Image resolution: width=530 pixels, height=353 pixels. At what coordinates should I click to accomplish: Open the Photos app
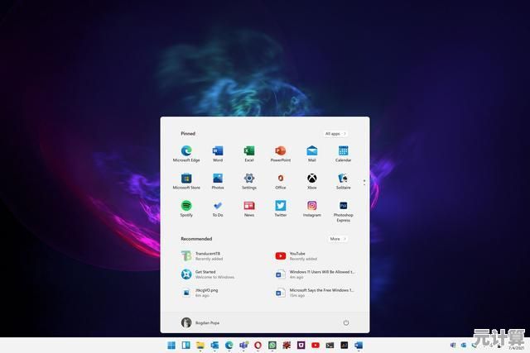pyautogui.click(x=218, y=181)
